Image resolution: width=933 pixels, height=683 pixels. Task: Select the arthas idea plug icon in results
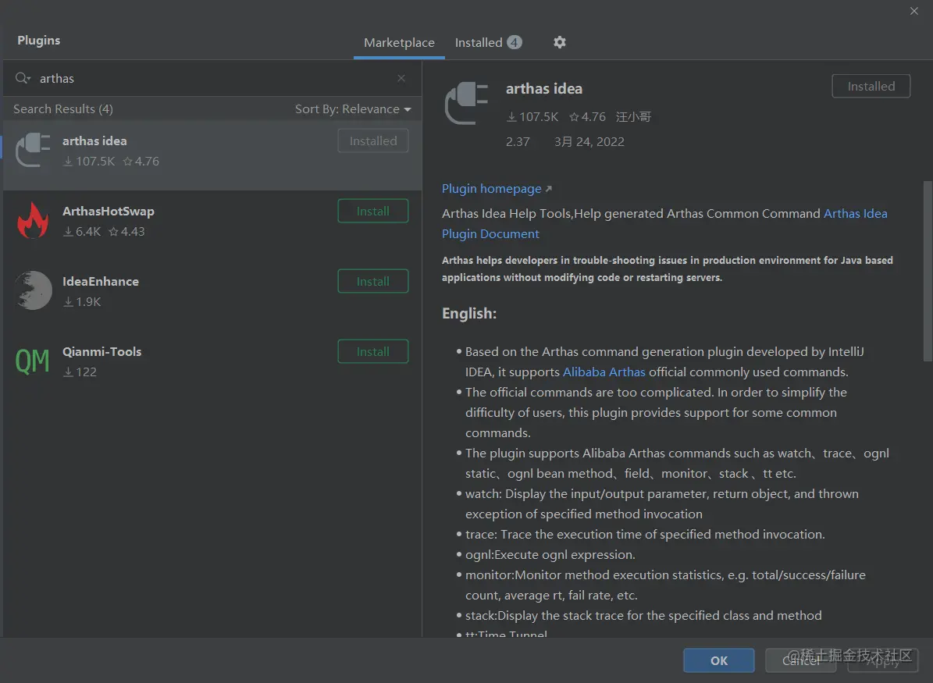(x=33, y=150)
